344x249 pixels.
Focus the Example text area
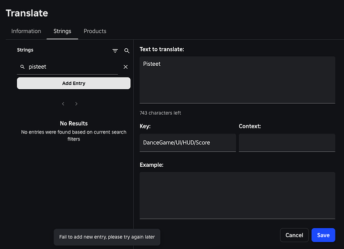click(x=237, y=195)
